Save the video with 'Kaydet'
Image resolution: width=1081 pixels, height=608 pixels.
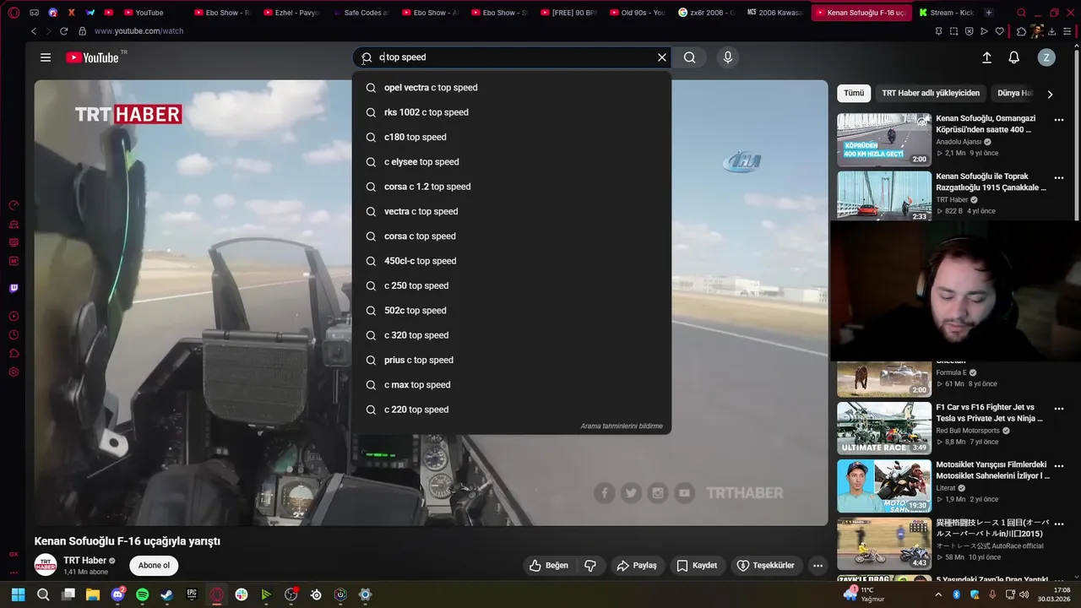click(697, 566)
